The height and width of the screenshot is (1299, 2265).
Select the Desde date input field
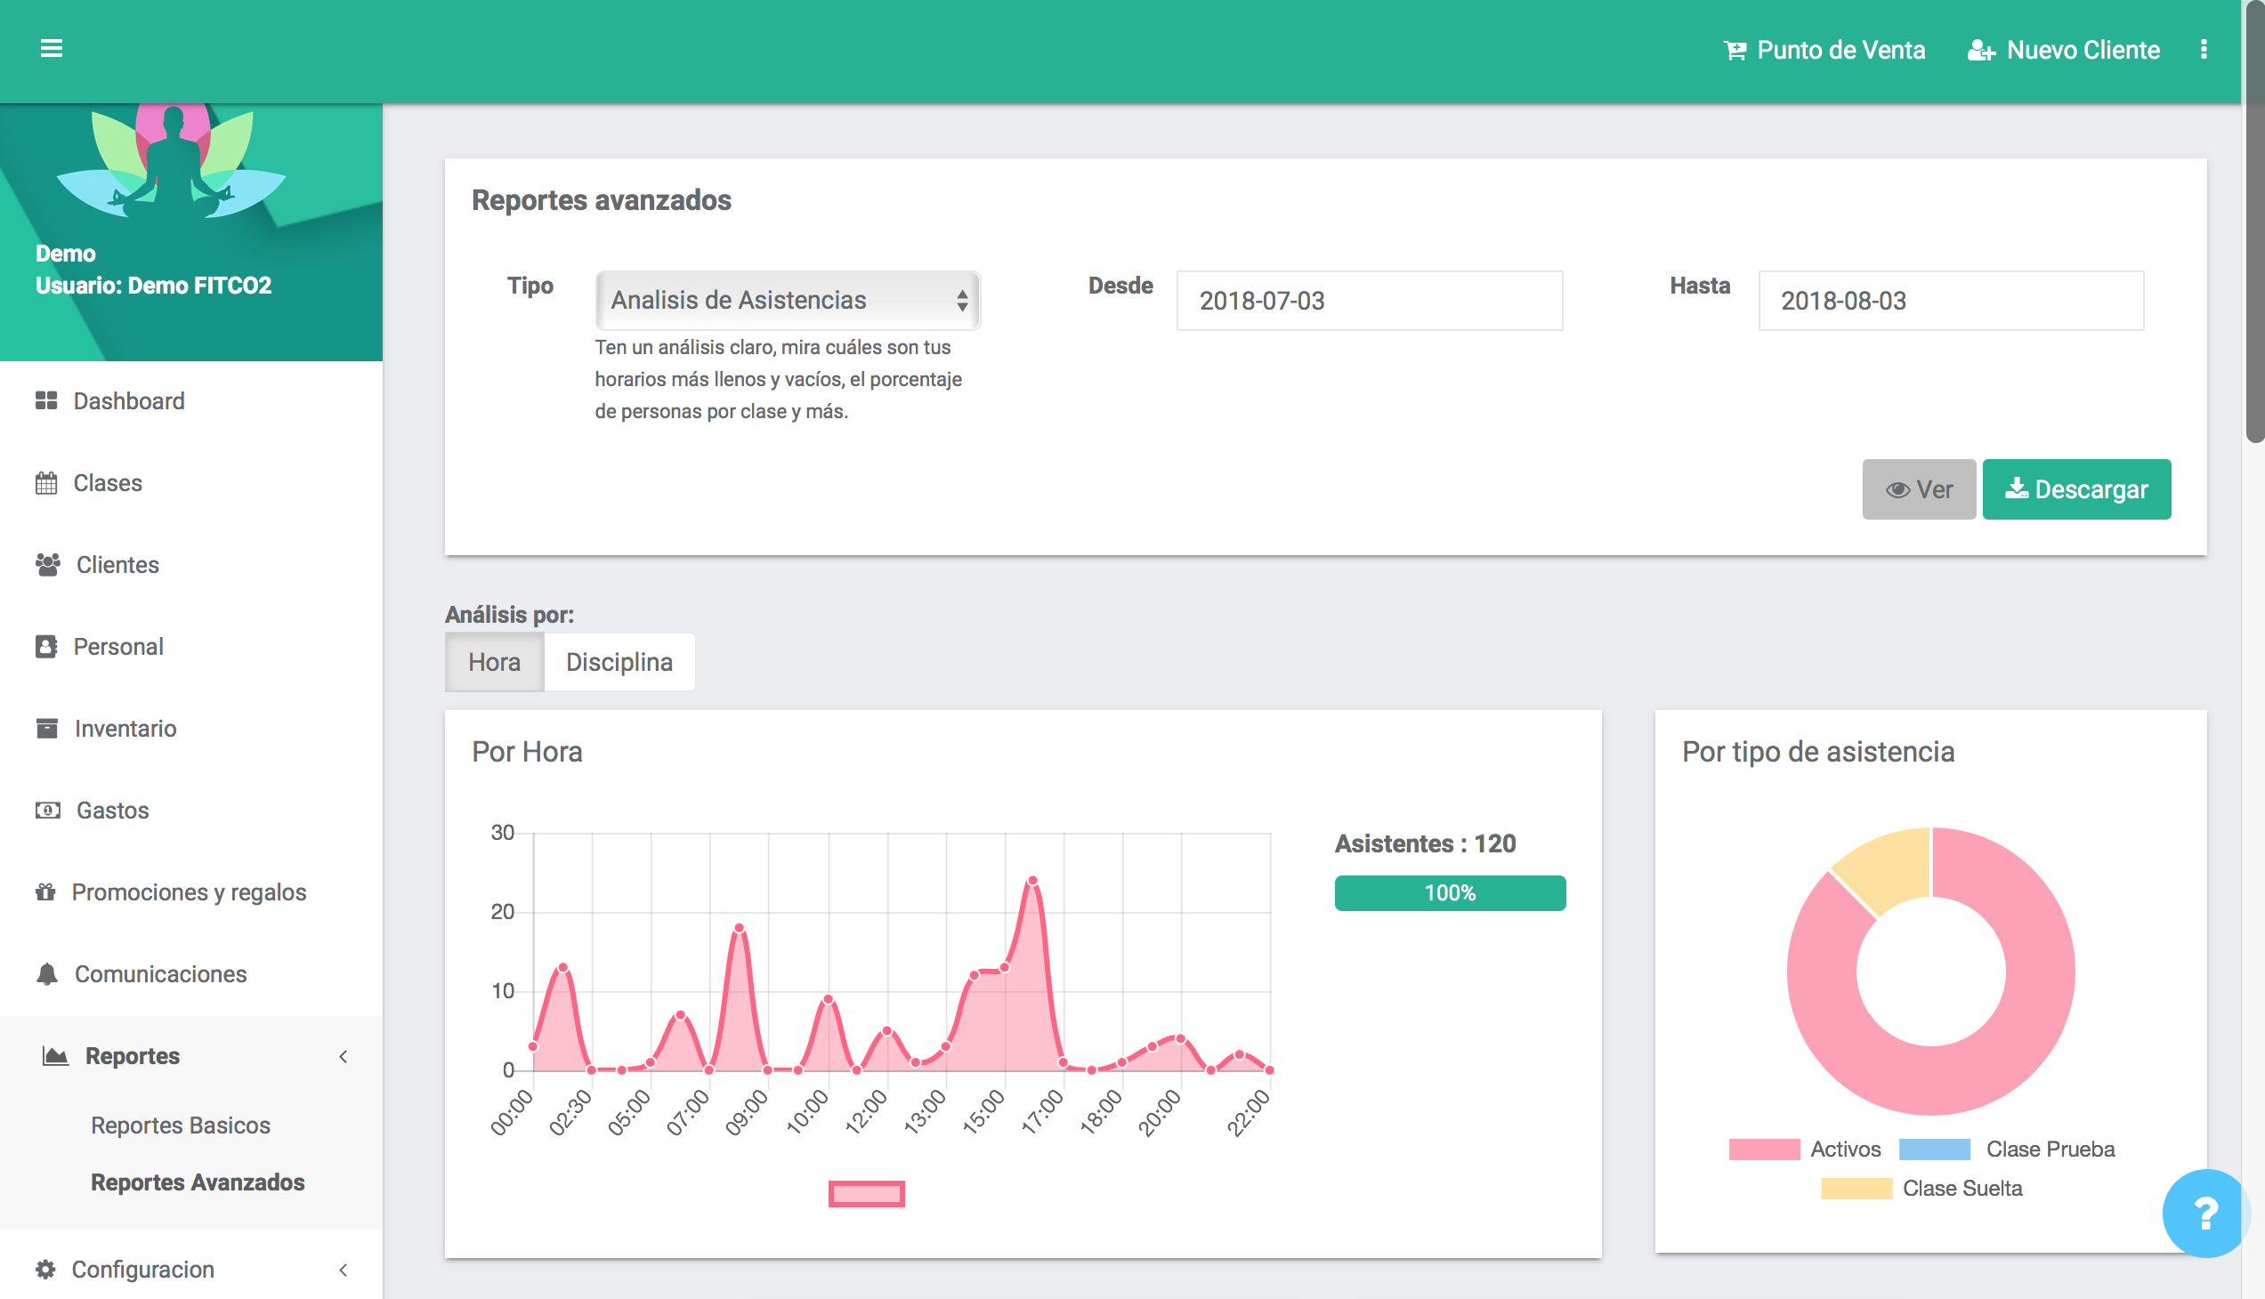point(1369,300)
